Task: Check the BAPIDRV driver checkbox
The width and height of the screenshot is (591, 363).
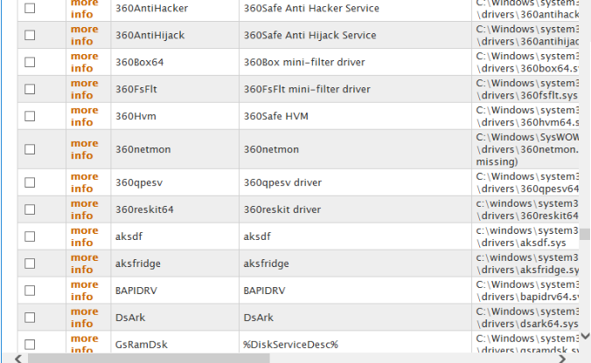Action: (30, 291)
